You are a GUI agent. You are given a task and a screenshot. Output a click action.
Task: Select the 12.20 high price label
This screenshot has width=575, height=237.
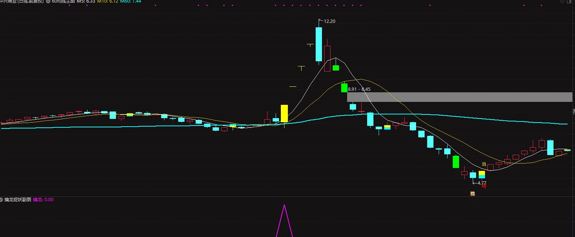click(329, 21)
